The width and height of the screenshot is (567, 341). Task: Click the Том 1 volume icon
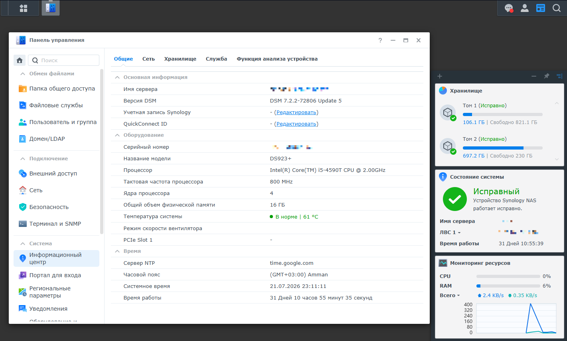[x=448, y=112]
